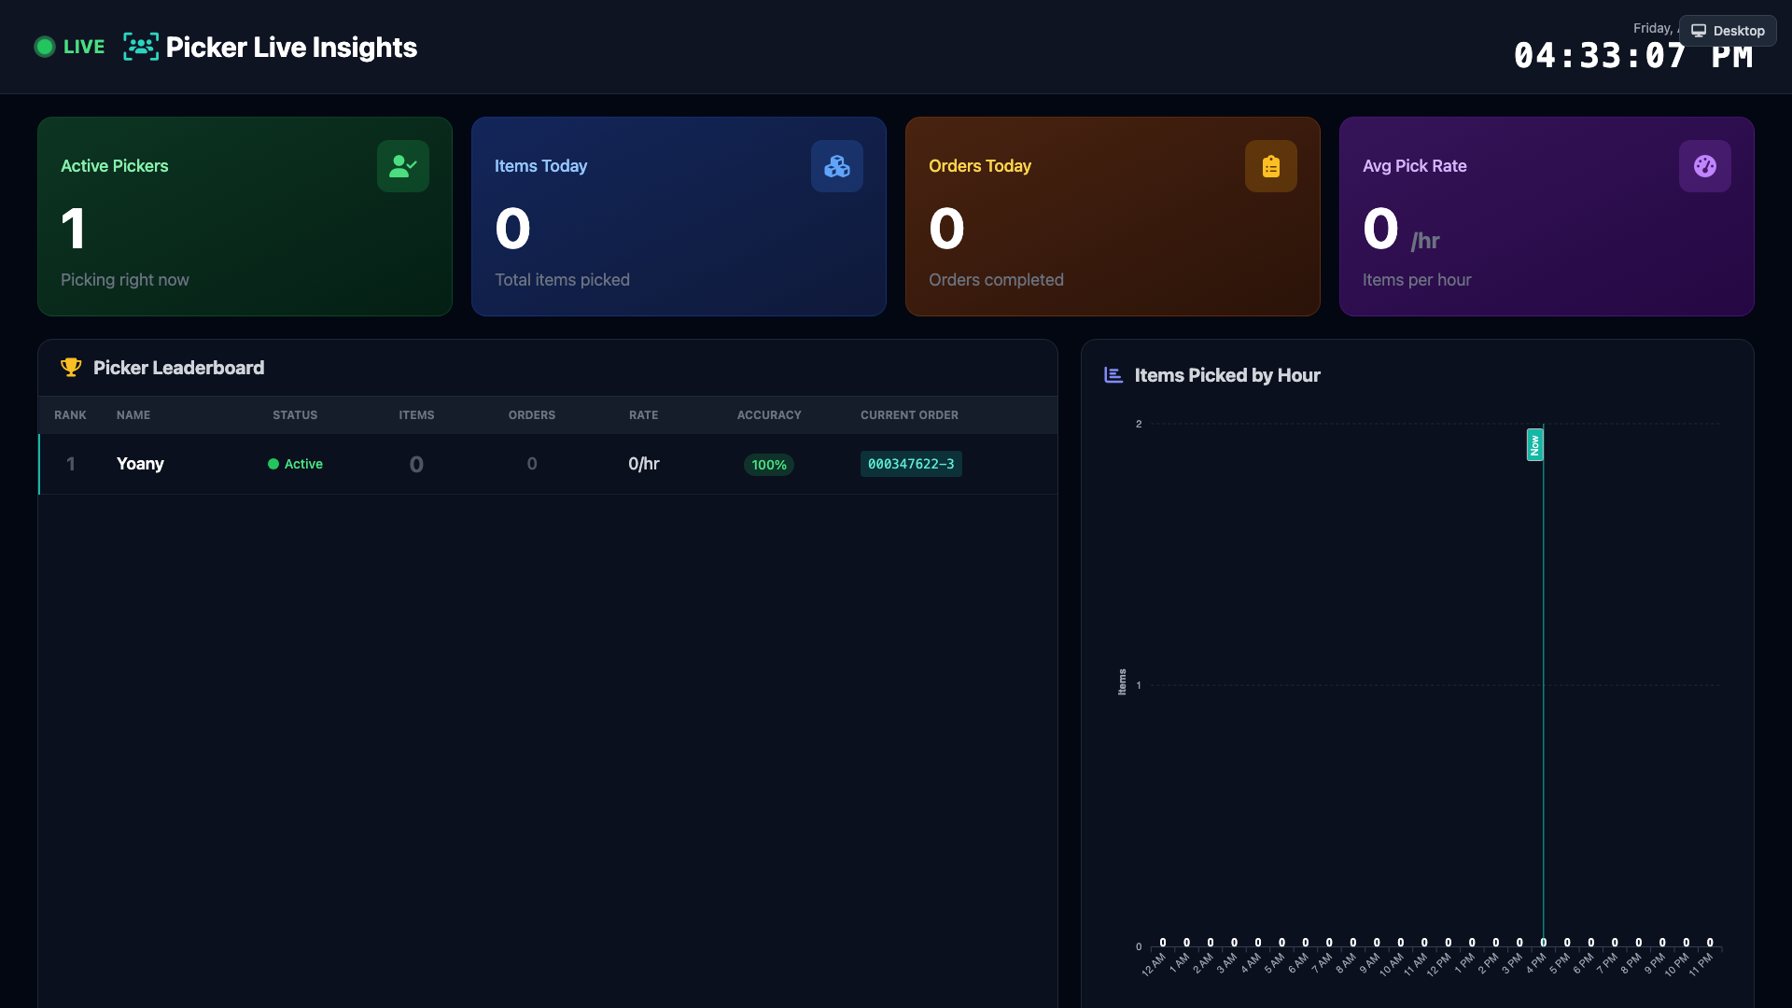Toggle the green LIVE status indicator
Screen dimensions: 1792x1008
pyautogui.click(x=44, y=46)
